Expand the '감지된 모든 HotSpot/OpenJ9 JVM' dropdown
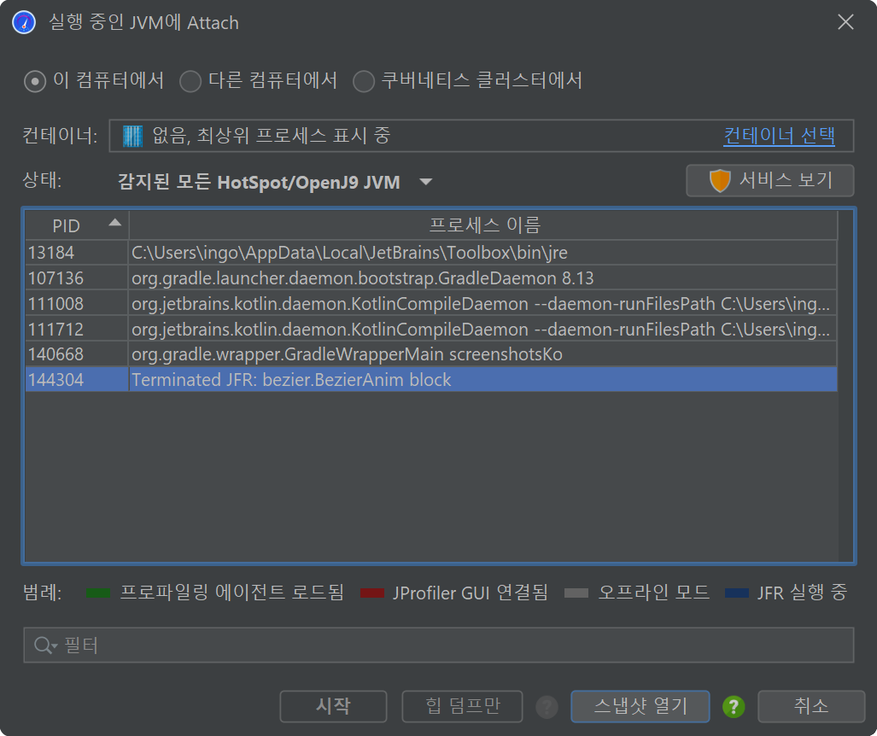This screenshot has height=736, width=877. 275,182
